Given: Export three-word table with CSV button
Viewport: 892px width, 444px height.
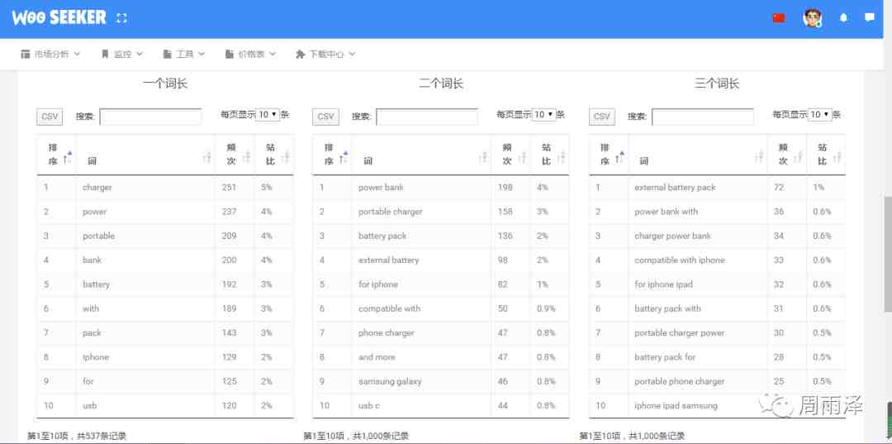Looking at the screenshot, I should [x=602, y=117].
